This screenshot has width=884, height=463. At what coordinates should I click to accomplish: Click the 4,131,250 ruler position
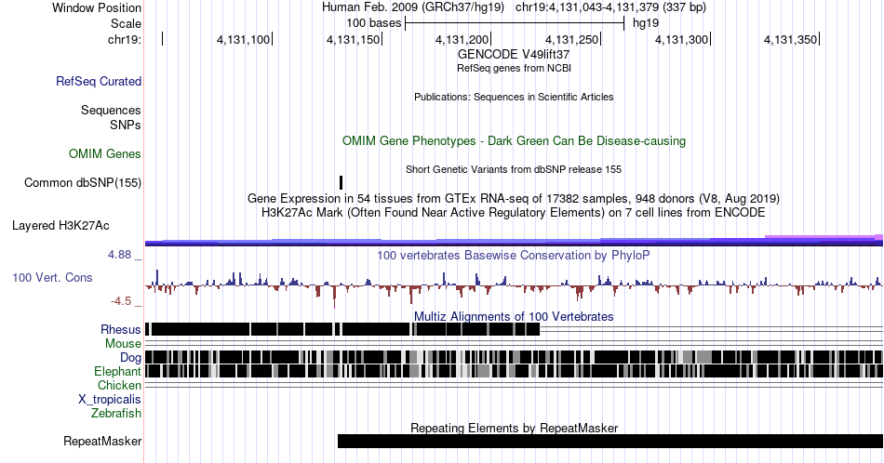click(571, 39)
